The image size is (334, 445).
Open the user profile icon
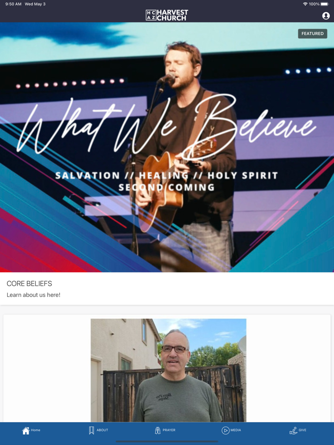[x=326, y=16]
